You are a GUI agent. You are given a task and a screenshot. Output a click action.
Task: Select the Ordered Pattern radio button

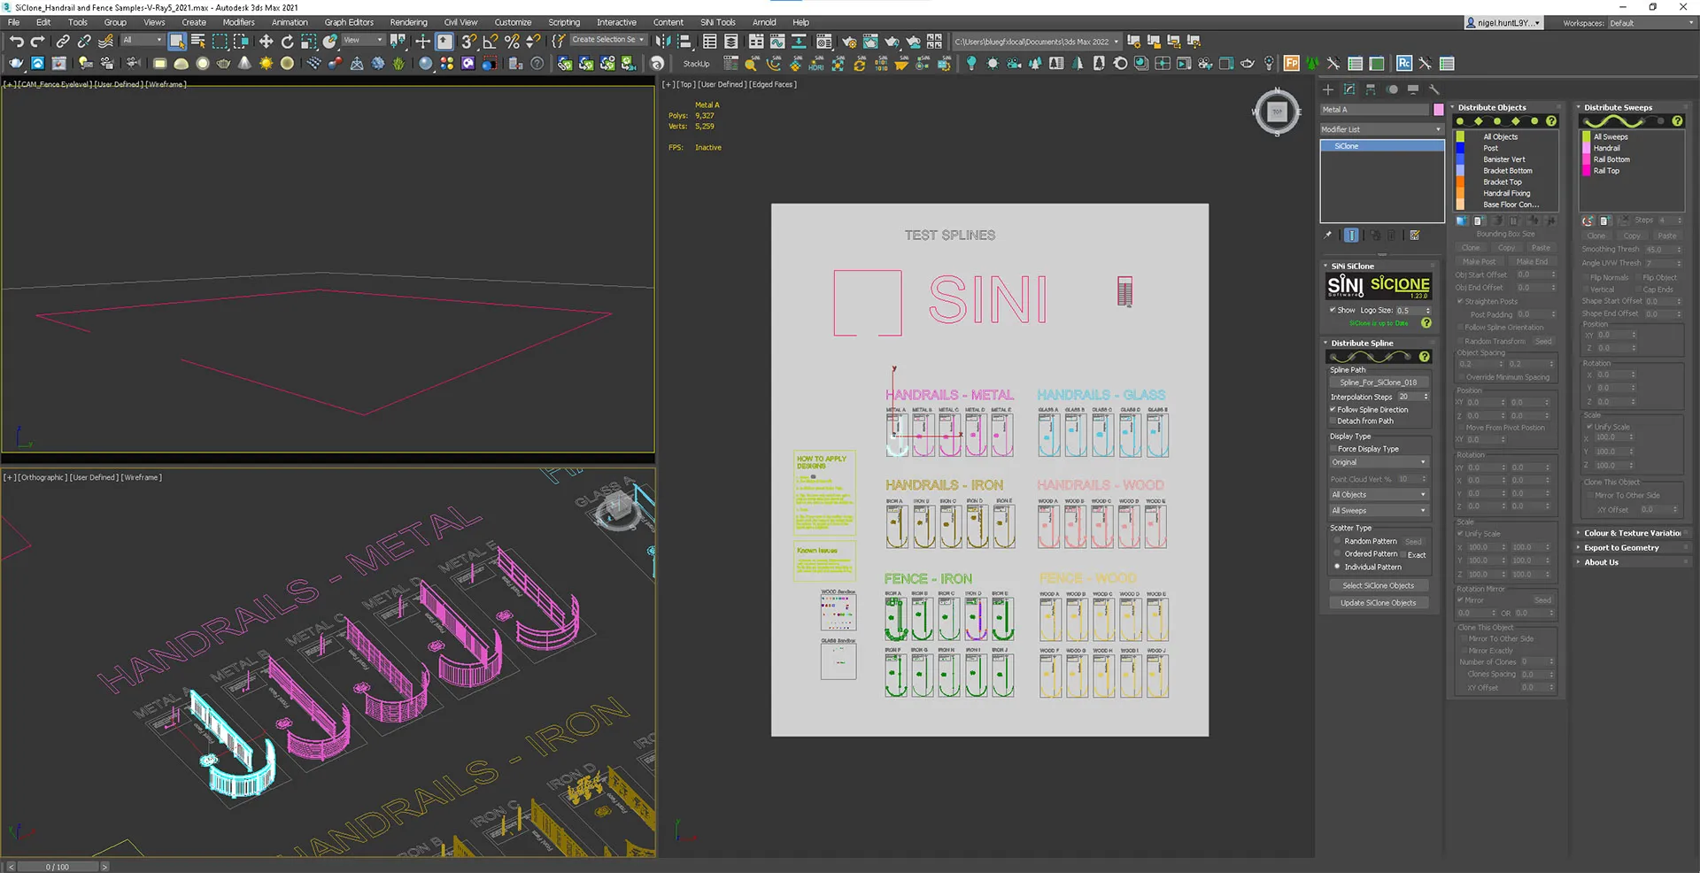pos(1337,553)
